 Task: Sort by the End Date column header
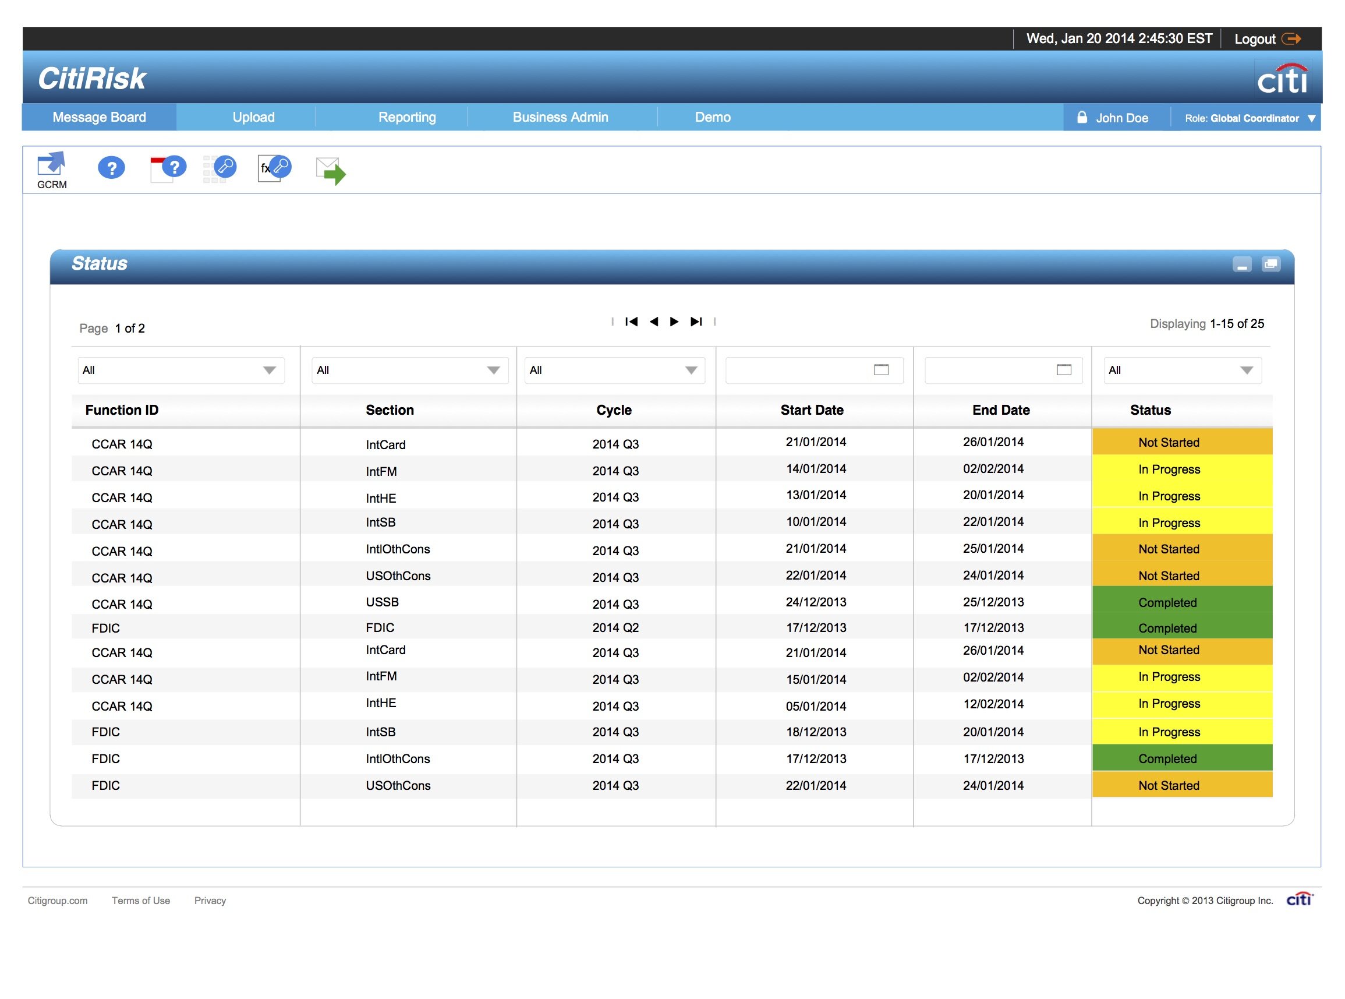[1000, 410]
